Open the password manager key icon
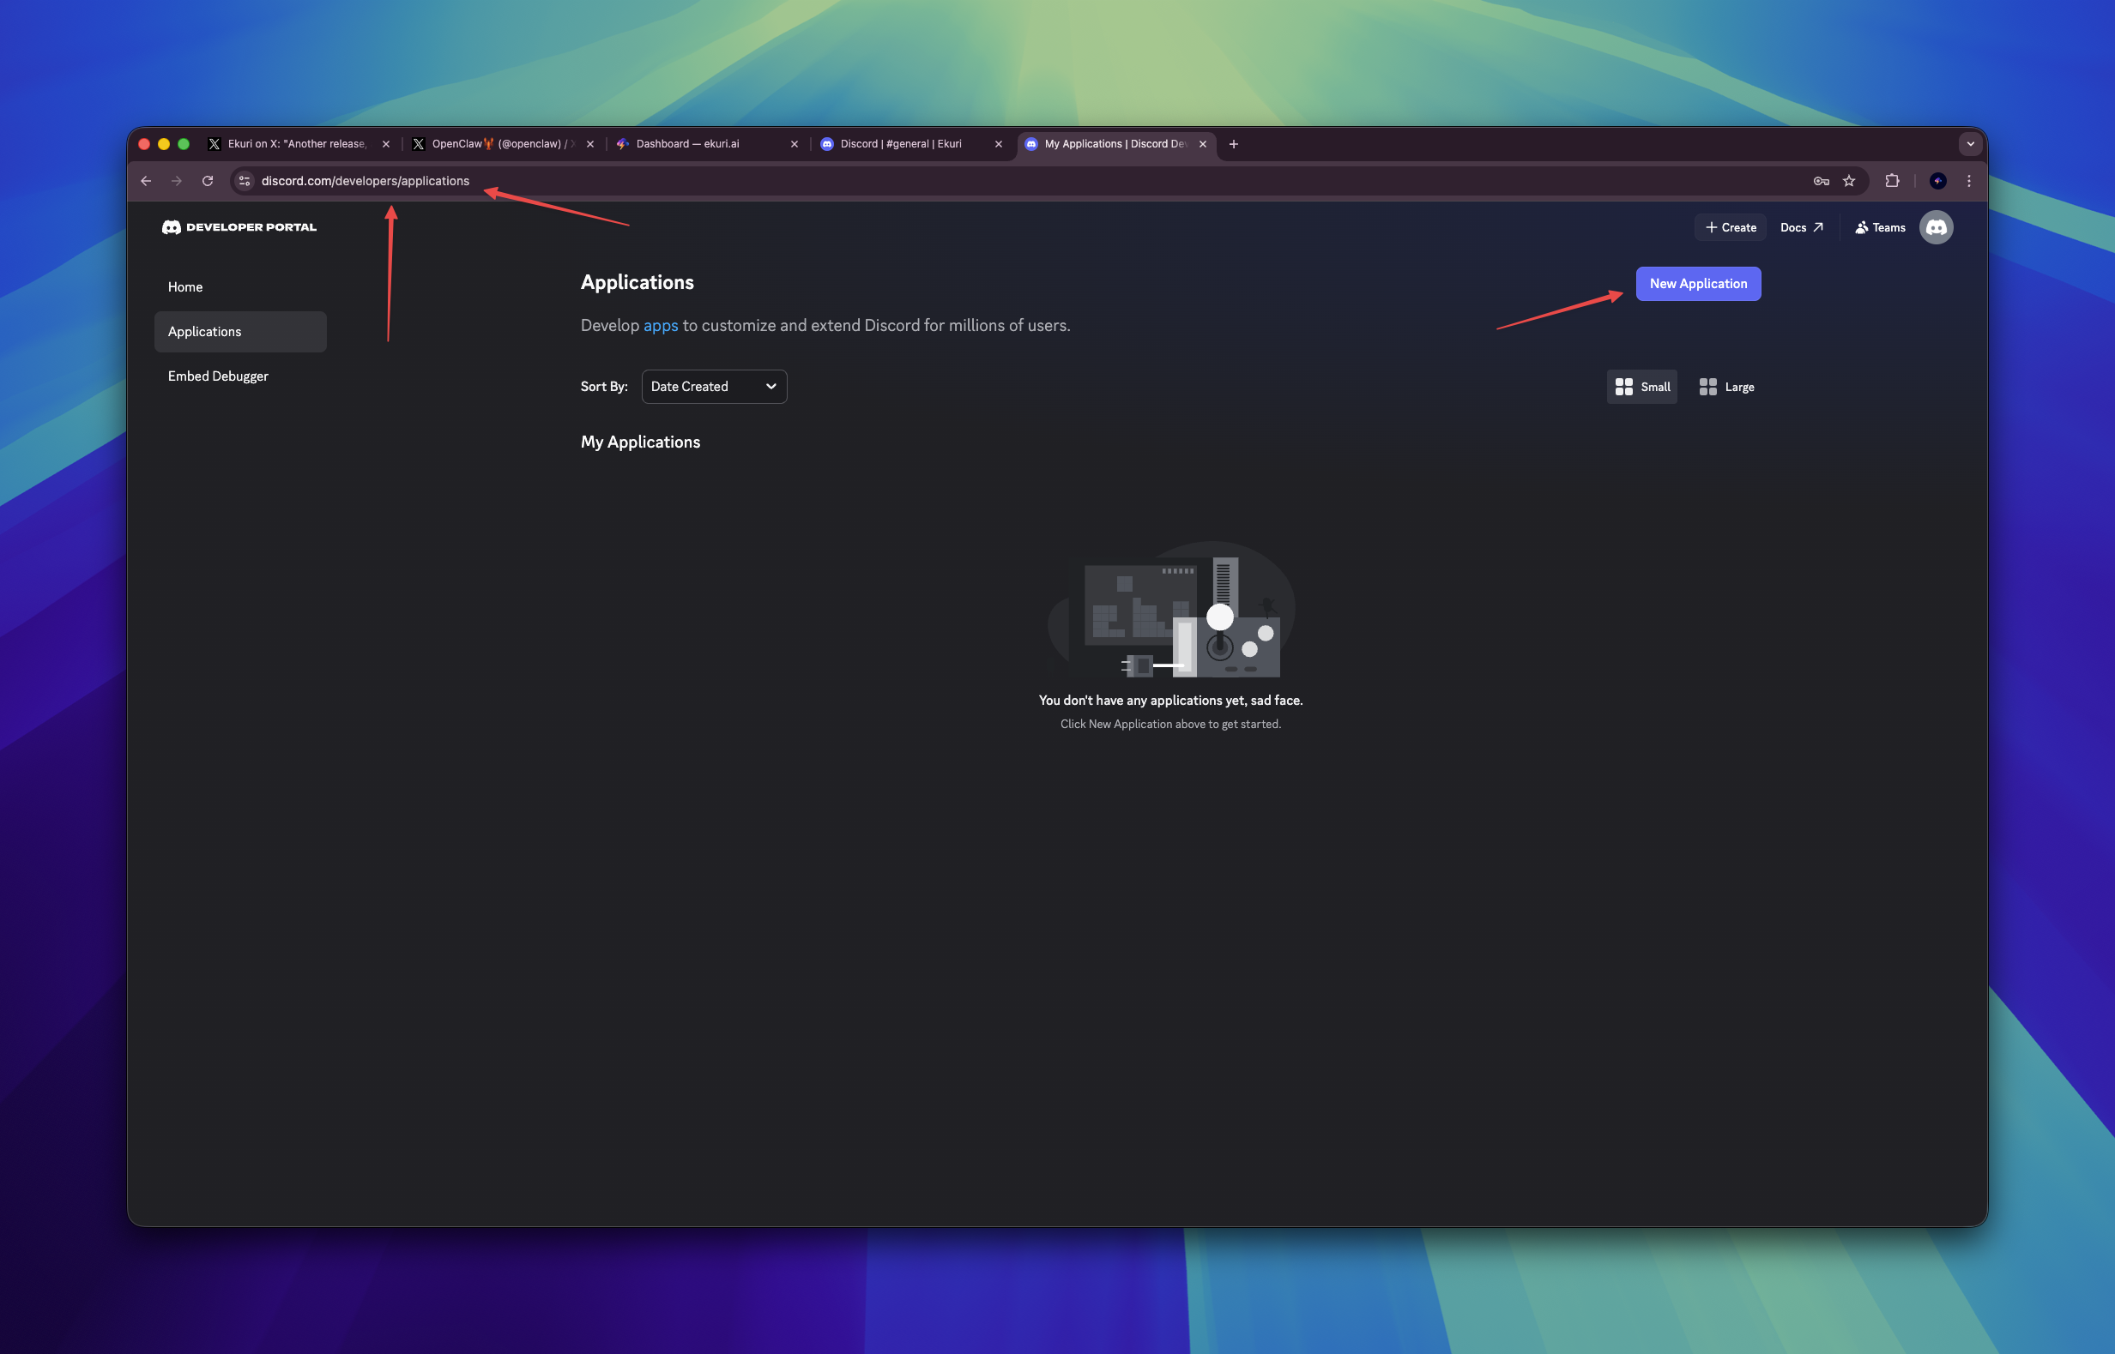 click(x=1822, y=181)
